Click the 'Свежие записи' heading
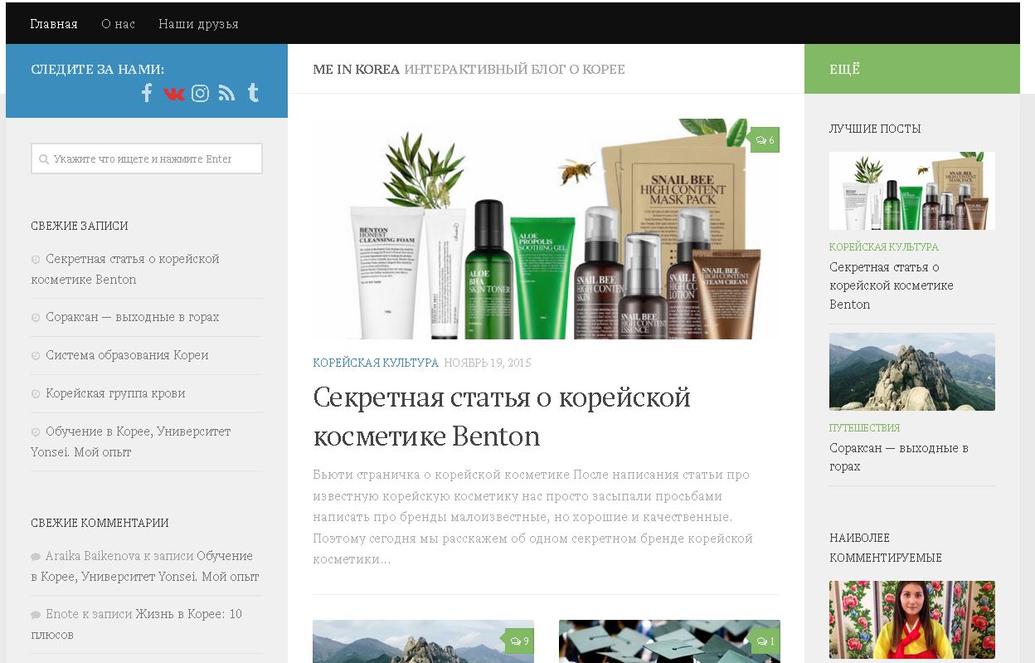Screen dimensions: 1035x663 pos(80,226)
